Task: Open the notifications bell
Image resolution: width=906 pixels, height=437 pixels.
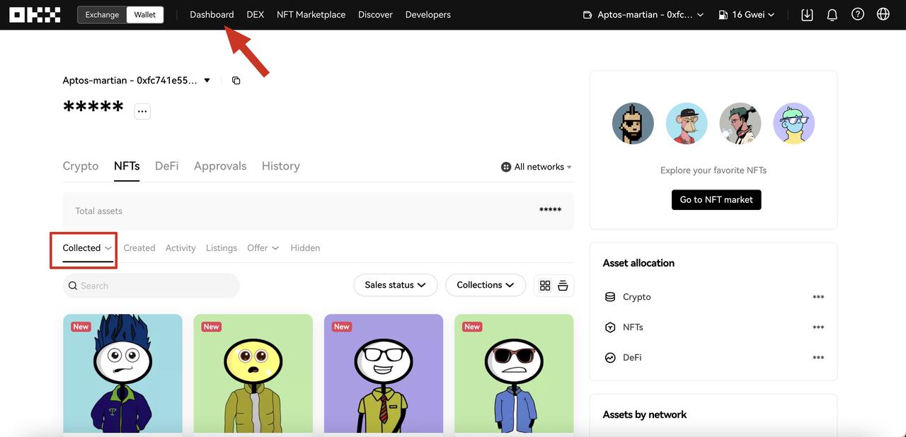Action: (832, 15)
